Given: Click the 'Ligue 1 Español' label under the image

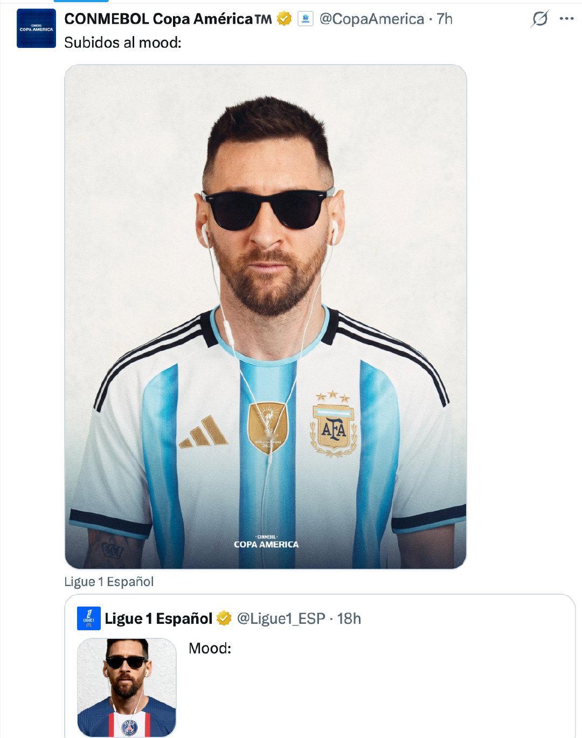Looking at the screenshot, I should point(109,582).
